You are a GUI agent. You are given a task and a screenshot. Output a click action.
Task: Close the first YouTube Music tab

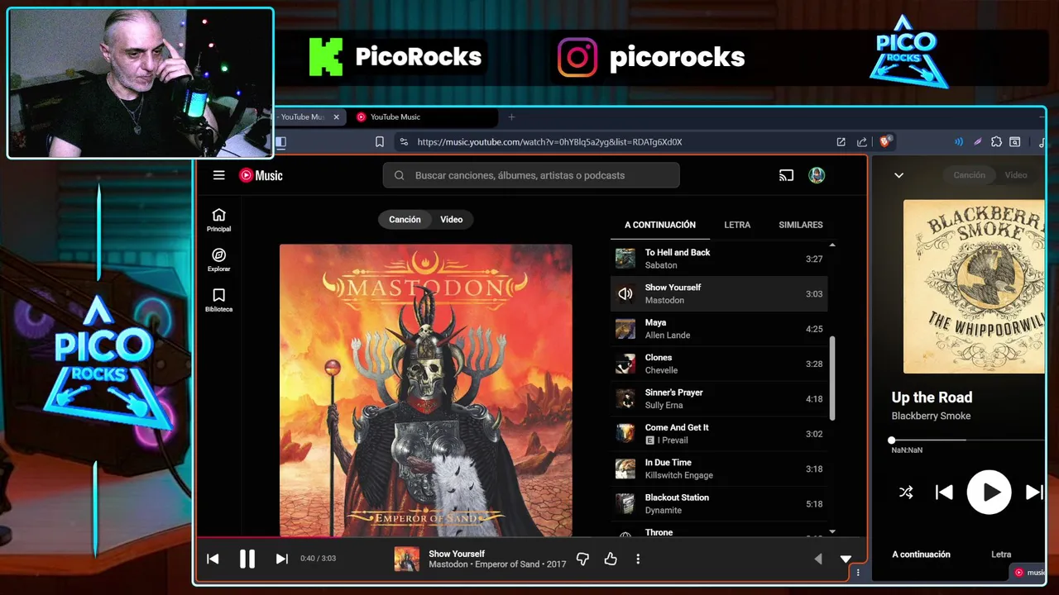click(336, 117)
